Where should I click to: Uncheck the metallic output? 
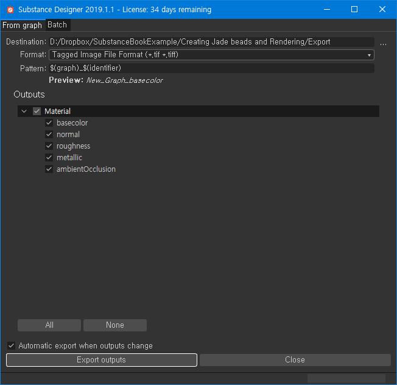pyautogui.click(x=49, y=158)
